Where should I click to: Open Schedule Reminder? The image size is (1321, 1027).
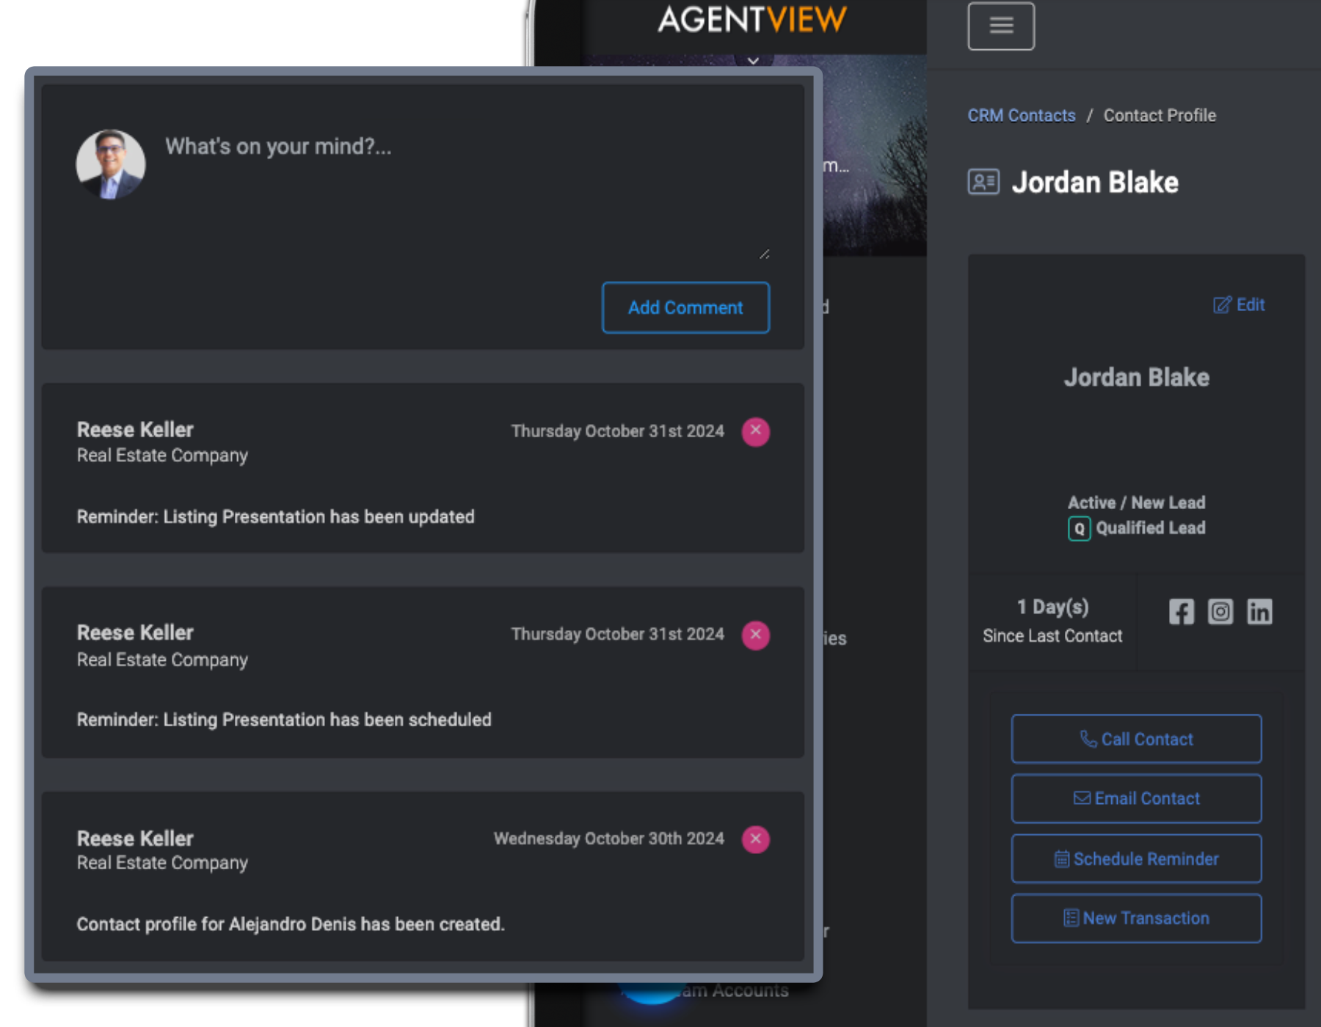(x=1136, y=858)
